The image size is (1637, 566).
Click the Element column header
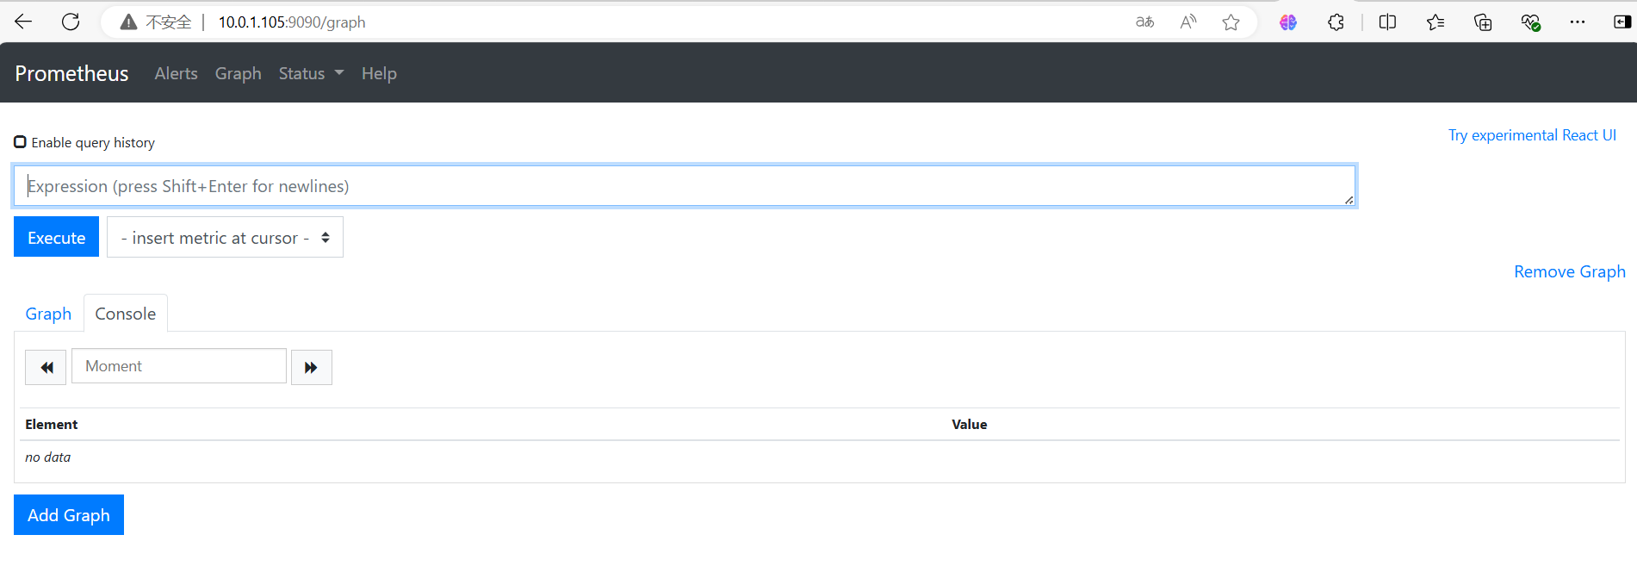click(52, 424)
